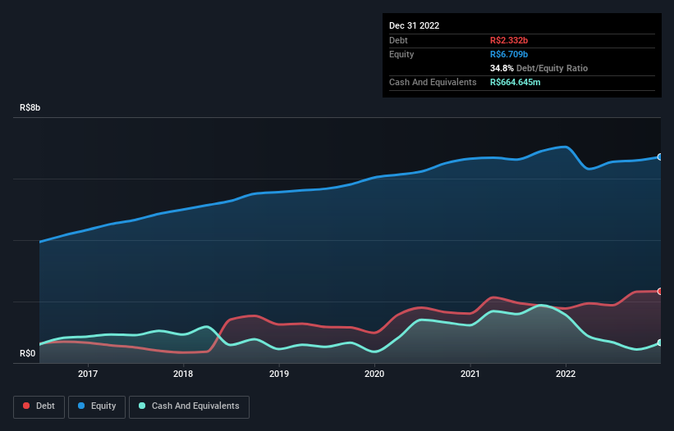
Task: Toggle the Equity legend button
Action: pos(97,406)
